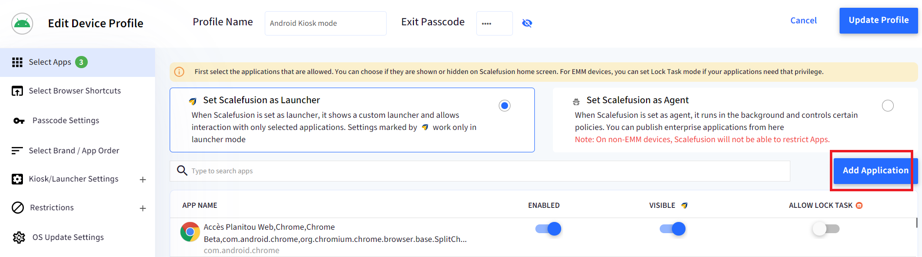Click the app list vertical scrollbar

click(x=916, y=223)
